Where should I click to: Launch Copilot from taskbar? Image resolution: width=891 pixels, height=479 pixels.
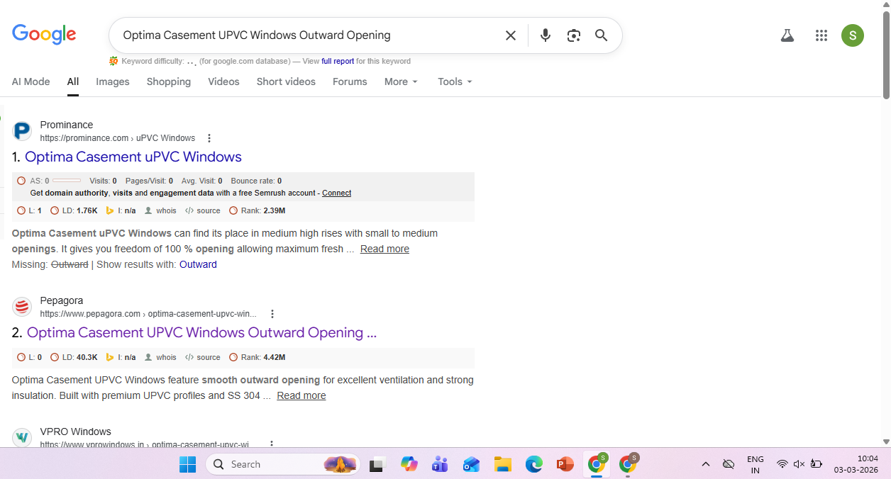pos(409,464)
